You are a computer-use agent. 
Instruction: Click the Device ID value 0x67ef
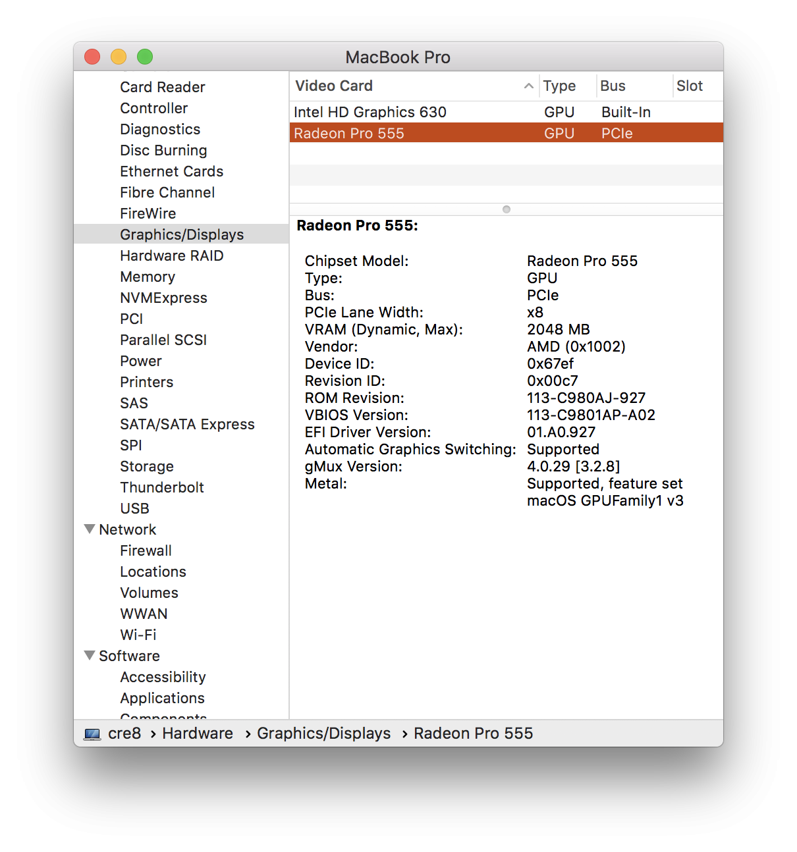click(x=550, y=363)
